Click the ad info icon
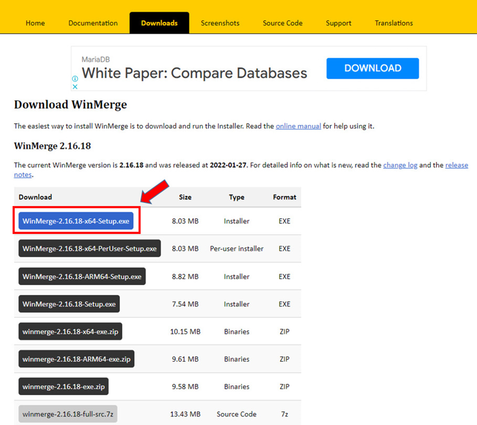 point(75,79)
